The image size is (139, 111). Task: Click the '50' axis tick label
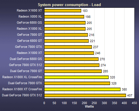(x=54, y=103)
